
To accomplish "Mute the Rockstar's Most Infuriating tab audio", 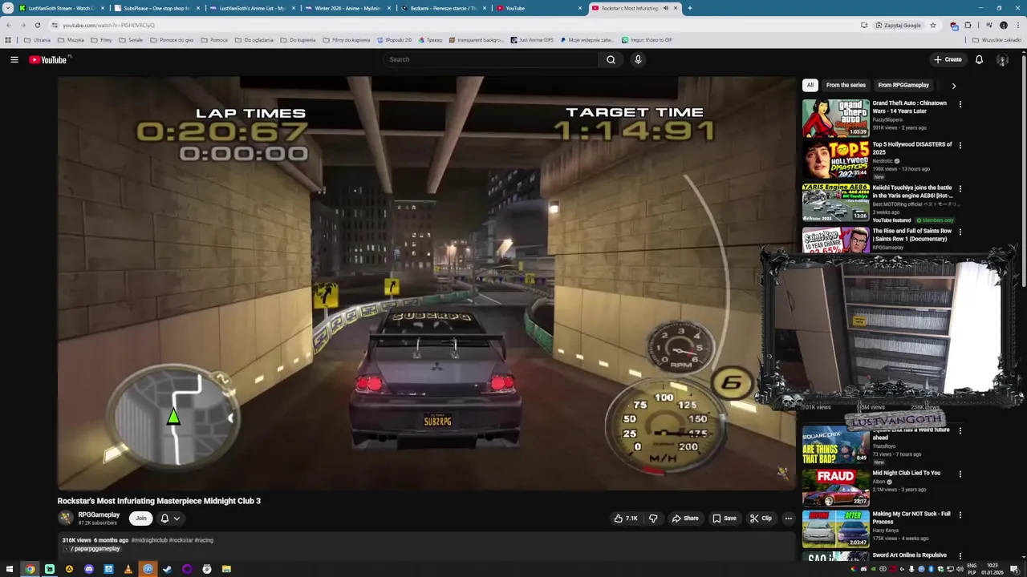I will point(665,8).
